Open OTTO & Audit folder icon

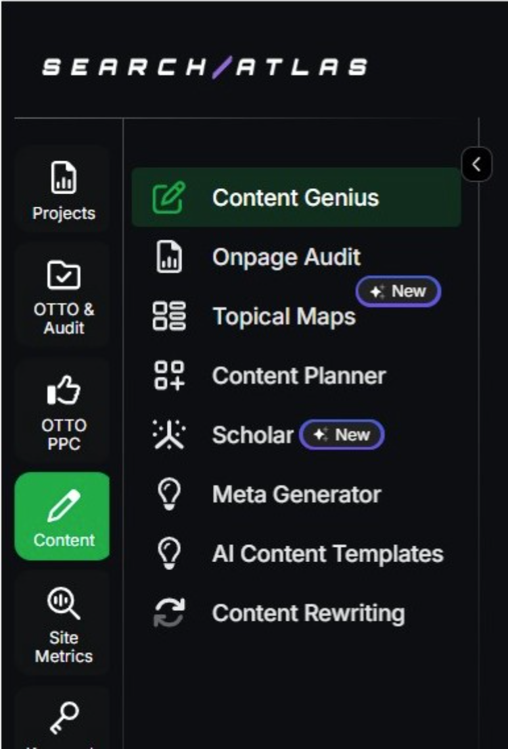(64, 274)
